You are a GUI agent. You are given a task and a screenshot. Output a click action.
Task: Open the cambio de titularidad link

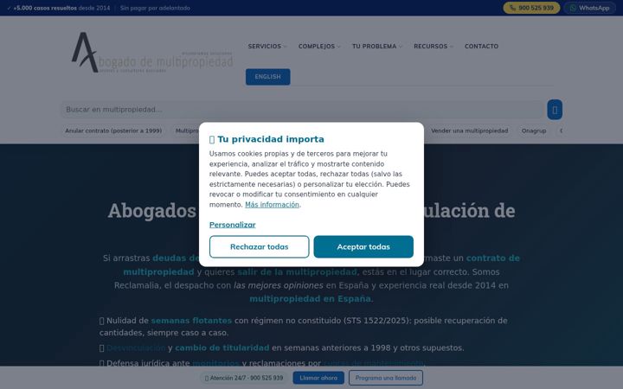point(222,348)
